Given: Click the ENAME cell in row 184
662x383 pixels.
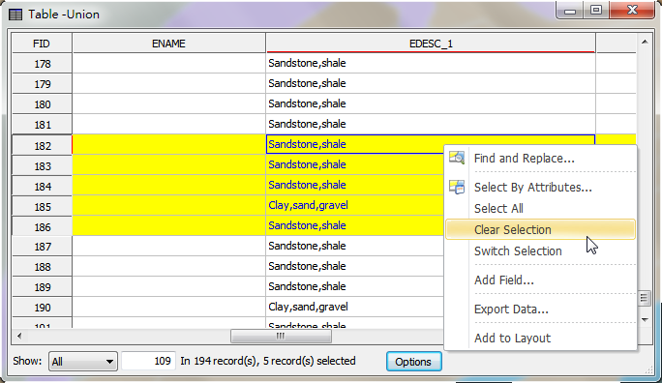Looking at the screenshot, I should coord(168,185).
